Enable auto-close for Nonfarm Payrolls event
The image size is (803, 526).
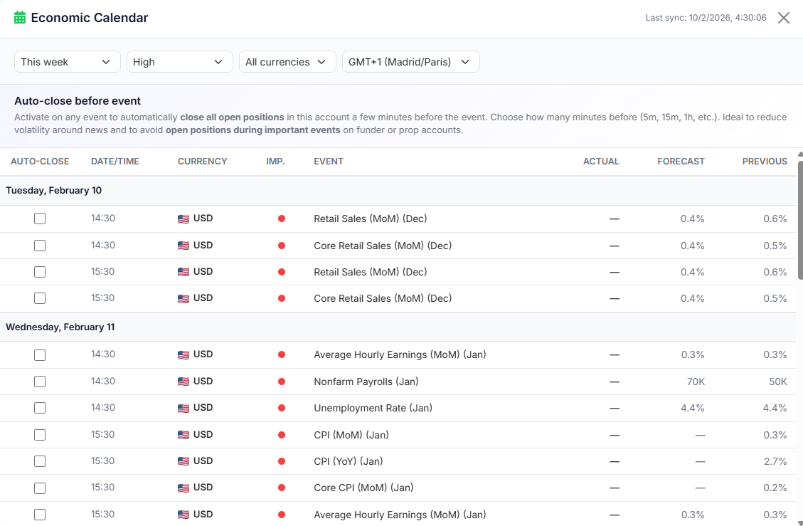40,381
